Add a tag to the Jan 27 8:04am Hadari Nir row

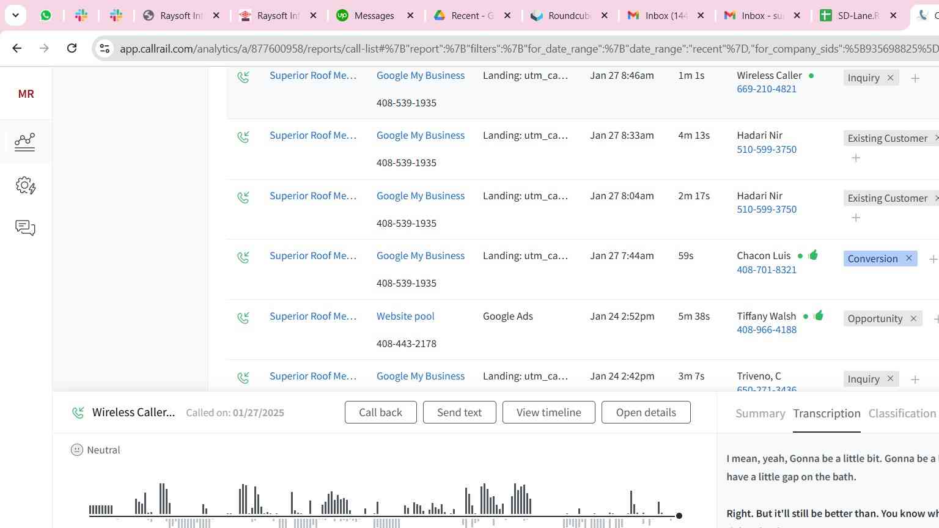(856, 218)
